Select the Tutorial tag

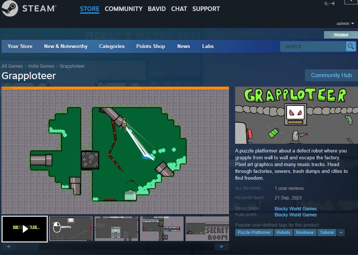click(327, 232)
